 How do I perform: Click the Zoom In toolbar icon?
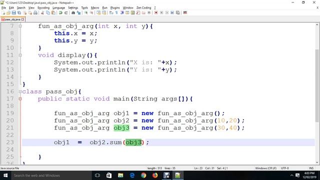coord(86,12)
